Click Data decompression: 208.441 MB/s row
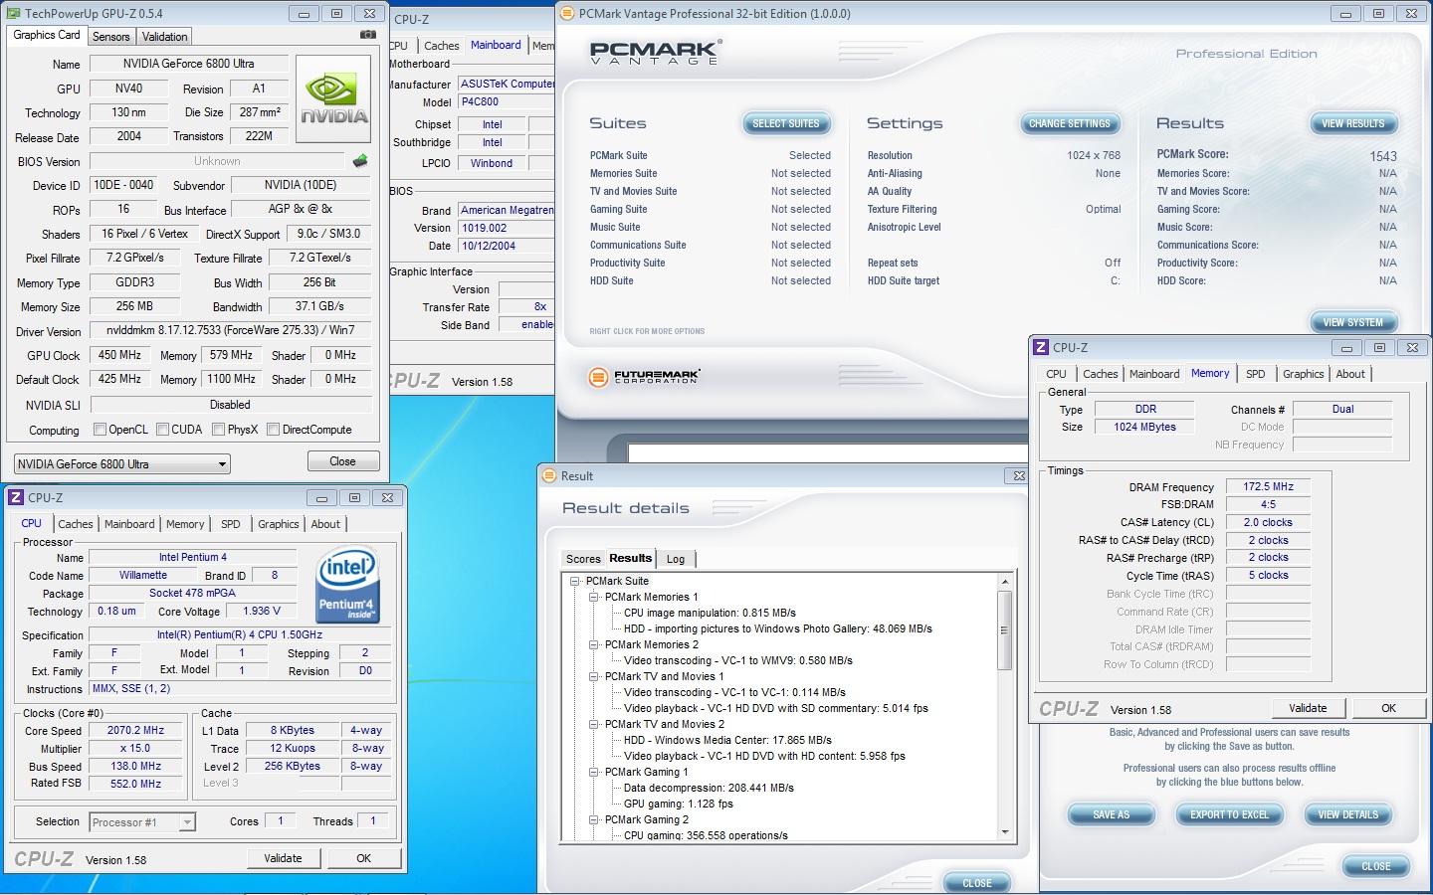The height and width of the screenshot is (895, 1433). [709, 788]
